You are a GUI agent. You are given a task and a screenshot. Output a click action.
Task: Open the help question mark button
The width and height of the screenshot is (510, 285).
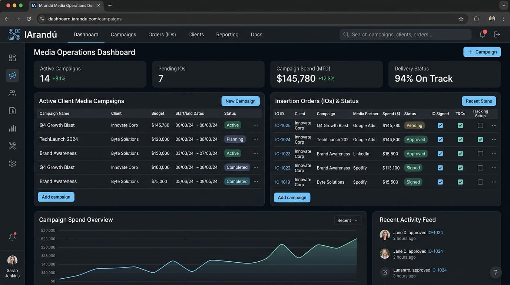(496, 272)
